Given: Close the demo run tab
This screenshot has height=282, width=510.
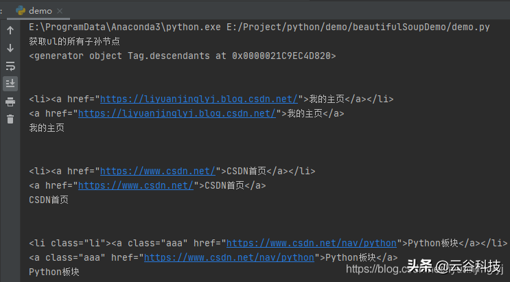Looking at the screenshot, I should coord(60,11).
